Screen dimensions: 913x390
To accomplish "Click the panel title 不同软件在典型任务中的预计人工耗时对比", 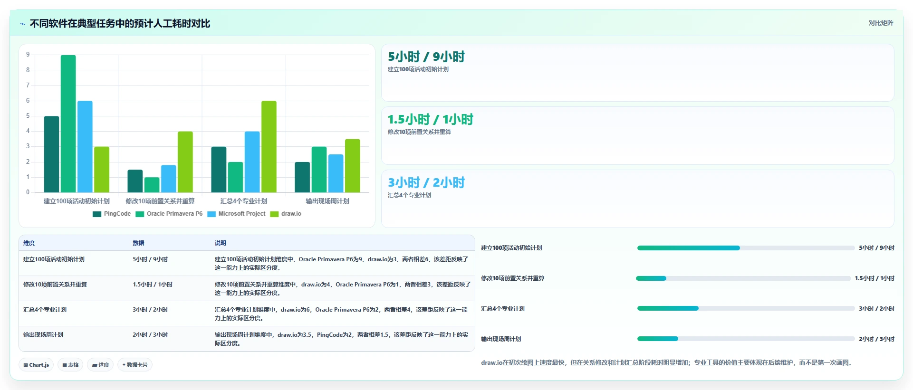I will pos(120,24).
